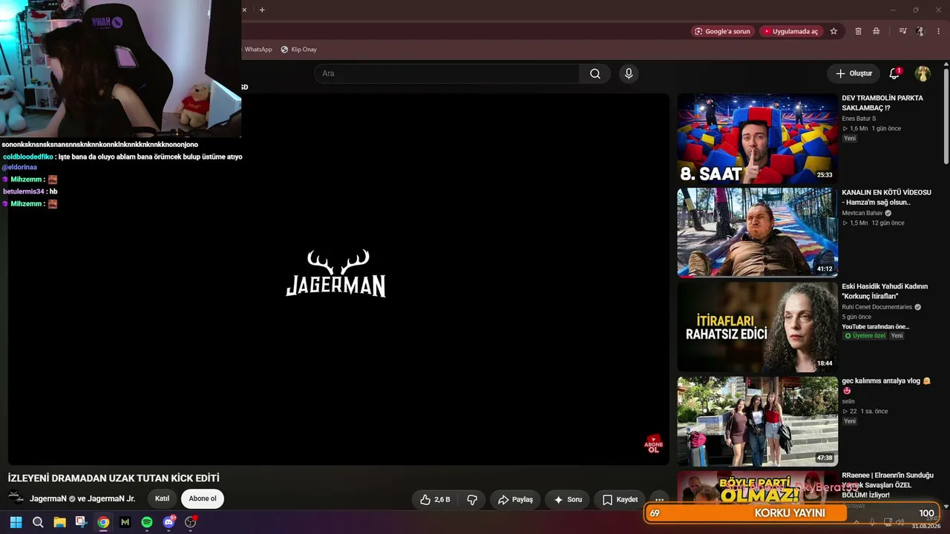Click the video title 'İZLEYENİ DRAMADAN UZAK TUTAN KİCK EDİTİ'

coord(114,478)
